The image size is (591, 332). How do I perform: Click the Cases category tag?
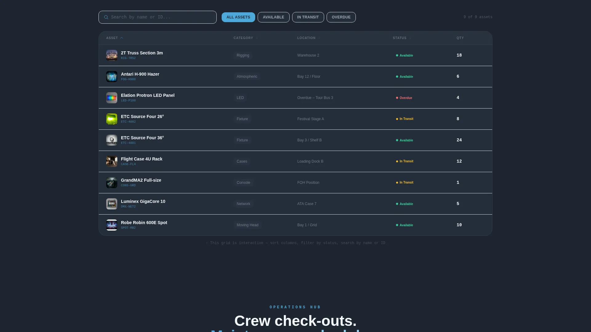[242, 161]
